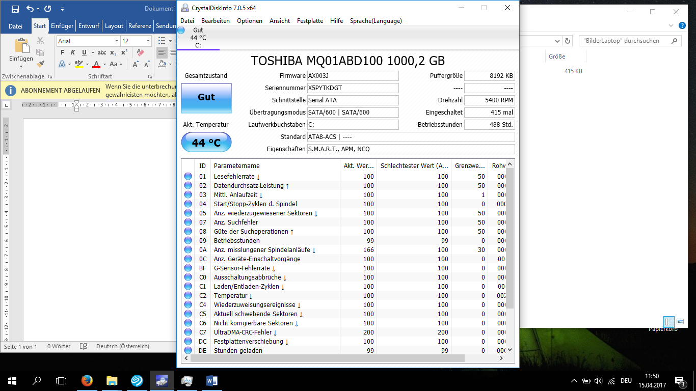The height and width of the screenshot is (391, 696).
Task: Open Firefox from the taskbar
Action: [x=87, y=380]
